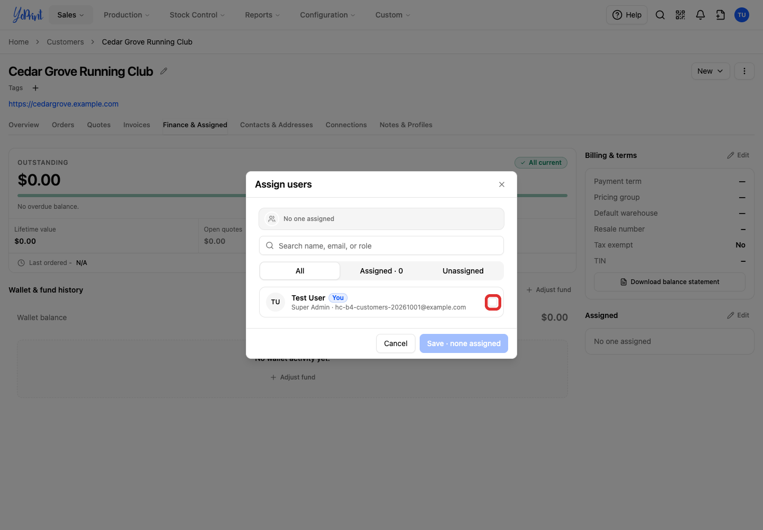The width and height of the screenshot is (763, 530).
Task: Switch to the Orders tab
Action: click(63, 125)
